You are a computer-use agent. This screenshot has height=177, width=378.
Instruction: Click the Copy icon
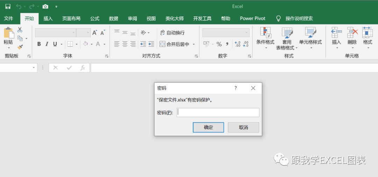coord(20,38)
